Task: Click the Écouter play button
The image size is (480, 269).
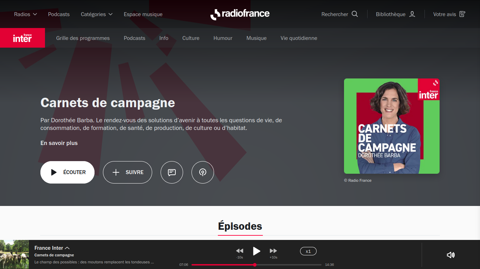Action: coord(67,172)
